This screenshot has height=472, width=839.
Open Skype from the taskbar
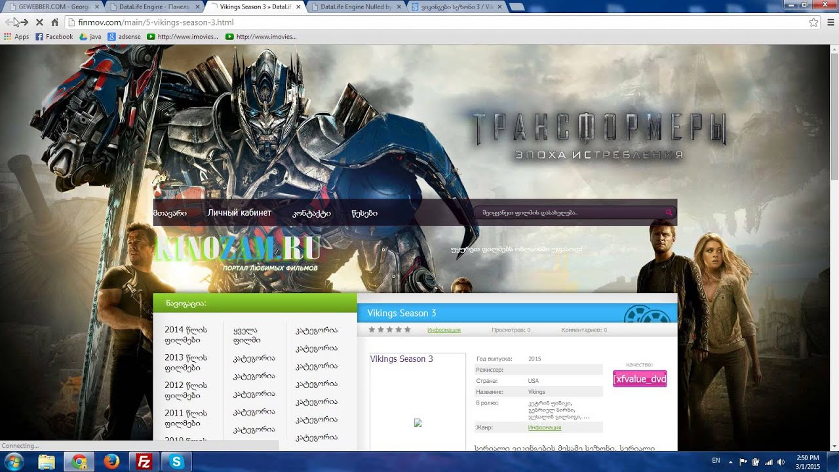[x=176, y=462]
